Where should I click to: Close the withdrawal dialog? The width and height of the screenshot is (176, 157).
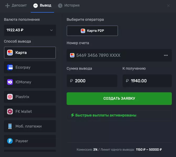168,6
